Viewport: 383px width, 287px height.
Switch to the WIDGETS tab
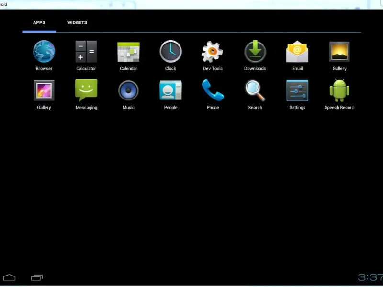(77, 22)
